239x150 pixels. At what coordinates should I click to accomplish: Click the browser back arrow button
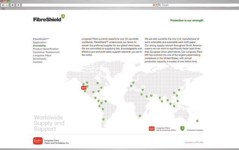[x=3, y=5]
